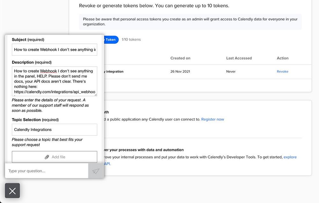This screenshot has width=319, height=203.
Task: Click the 'Never' last accessed cell
Action: point(231,72)
